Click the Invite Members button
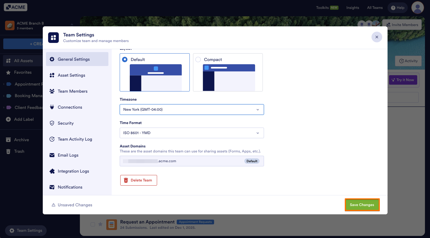This screenshot has height=238, width=430. coord(402,25)
